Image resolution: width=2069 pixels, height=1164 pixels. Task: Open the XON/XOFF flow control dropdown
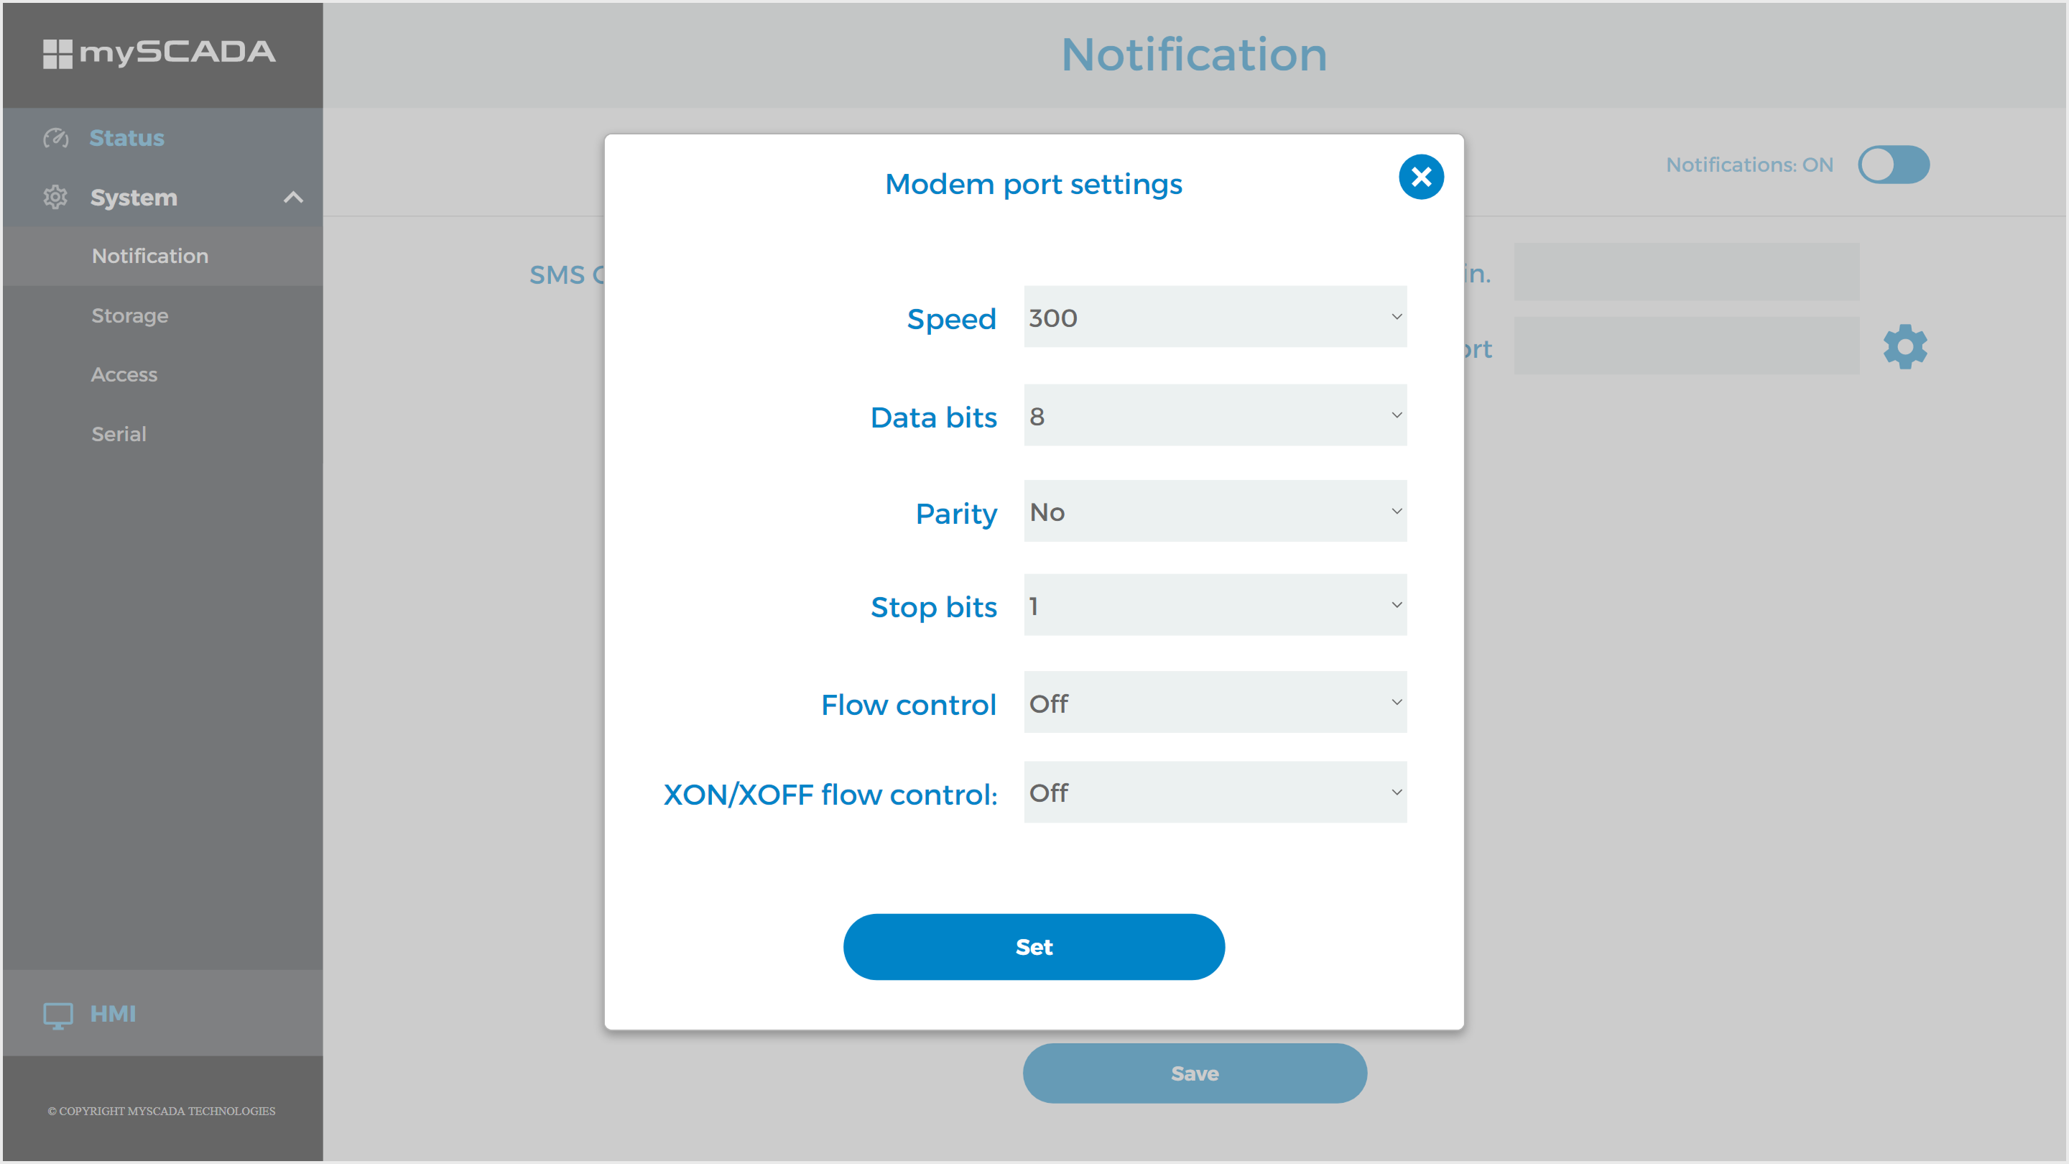(x=1214, y=792)
